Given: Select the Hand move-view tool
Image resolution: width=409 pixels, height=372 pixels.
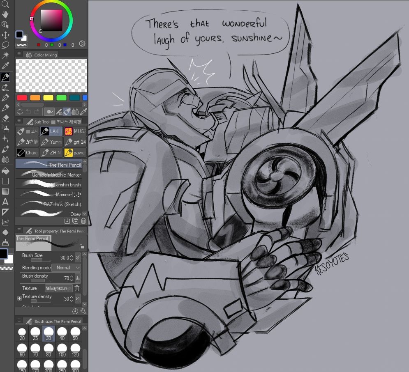Looking at the screenshot, I should (5, 14).
